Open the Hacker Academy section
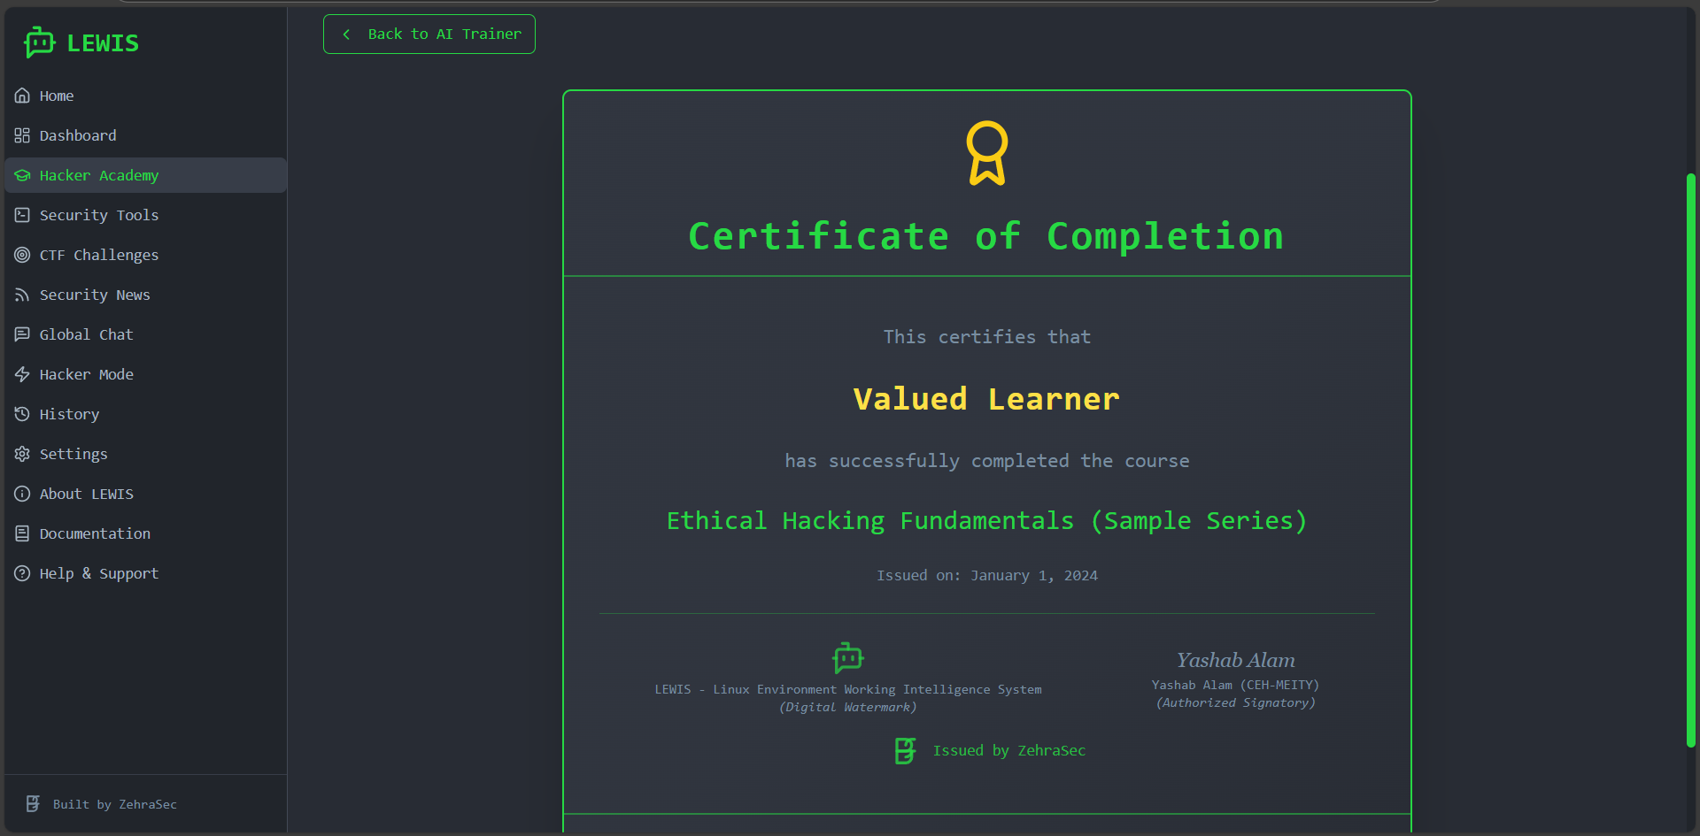The image size is (1700, 836). coord(98,175)
